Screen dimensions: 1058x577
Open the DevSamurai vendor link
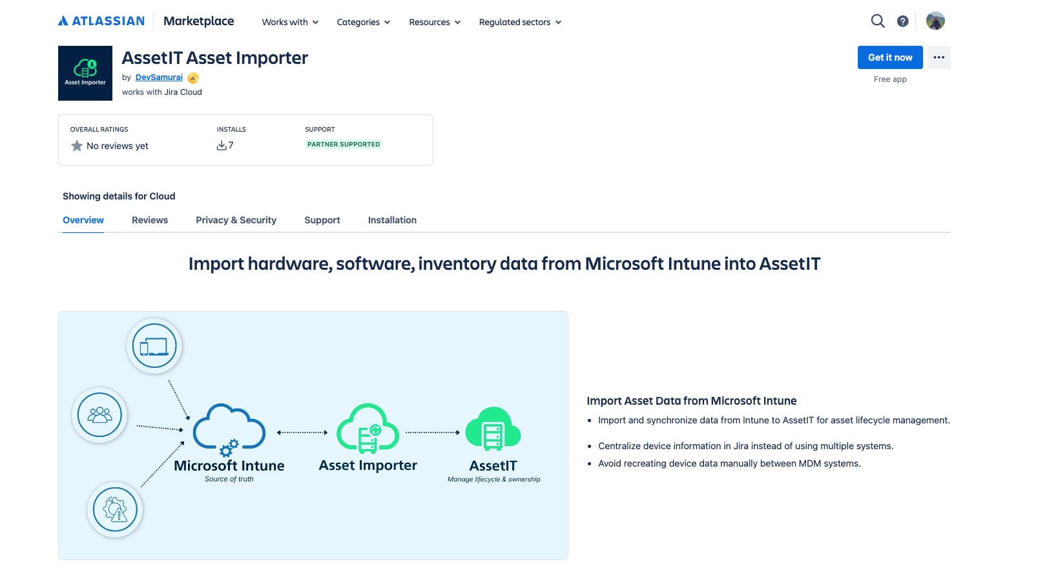(x=159, y=77)
